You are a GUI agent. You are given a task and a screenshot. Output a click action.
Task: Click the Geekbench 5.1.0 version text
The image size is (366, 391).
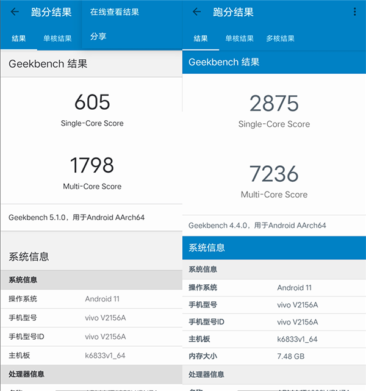76,217
